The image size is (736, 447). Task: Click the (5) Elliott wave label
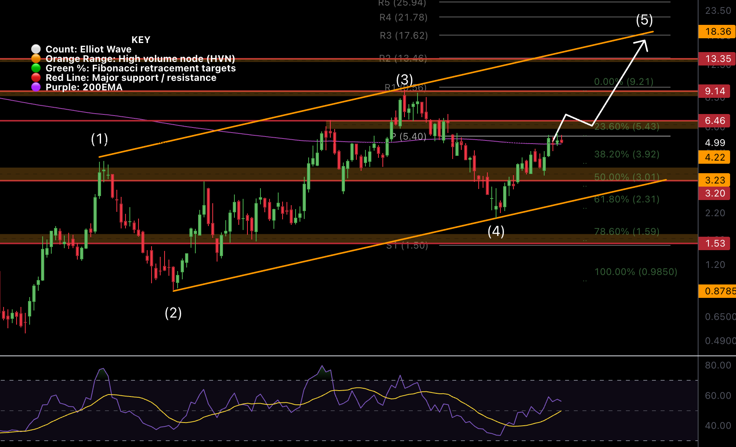(x=644, y=20)
